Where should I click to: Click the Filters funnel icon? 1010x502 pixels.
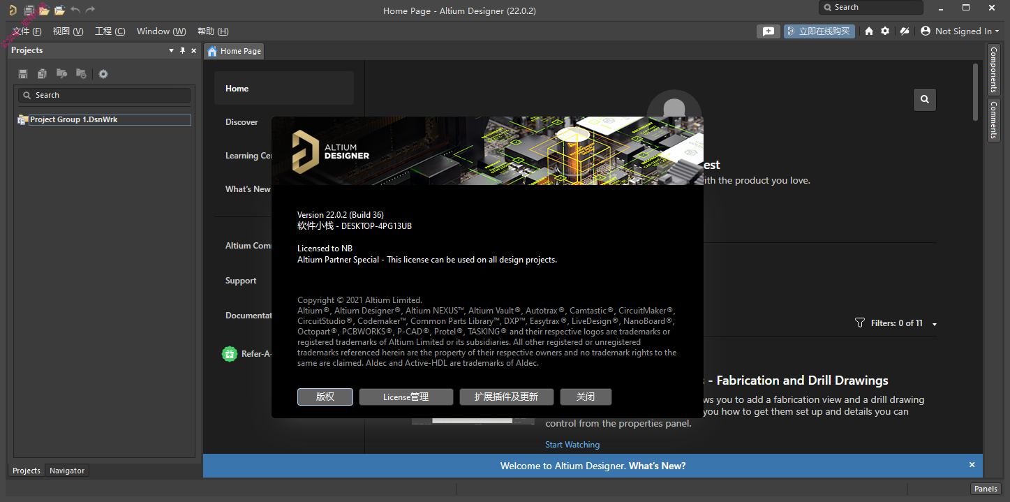[x=860, y=323]
